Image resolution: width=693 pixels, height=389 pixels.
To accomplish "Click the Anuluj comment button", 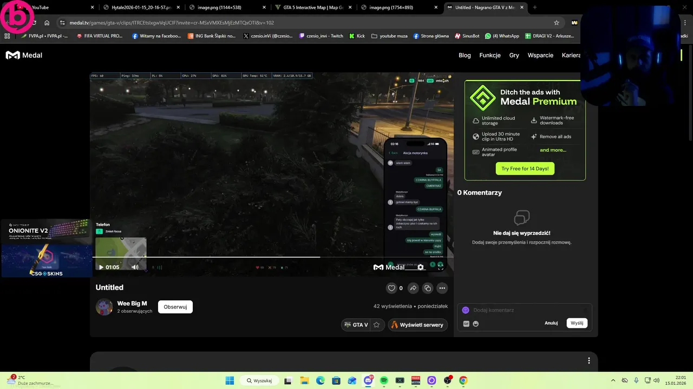I will [x=551, y=323].
